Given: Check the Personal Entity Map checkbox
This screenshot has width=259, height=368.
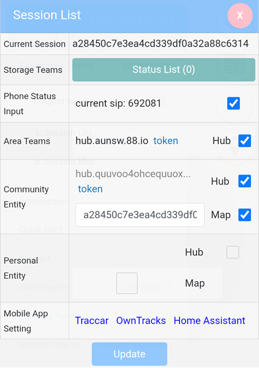Looking at the screenshot, I should pyautogui.click(x=127, y=283).
